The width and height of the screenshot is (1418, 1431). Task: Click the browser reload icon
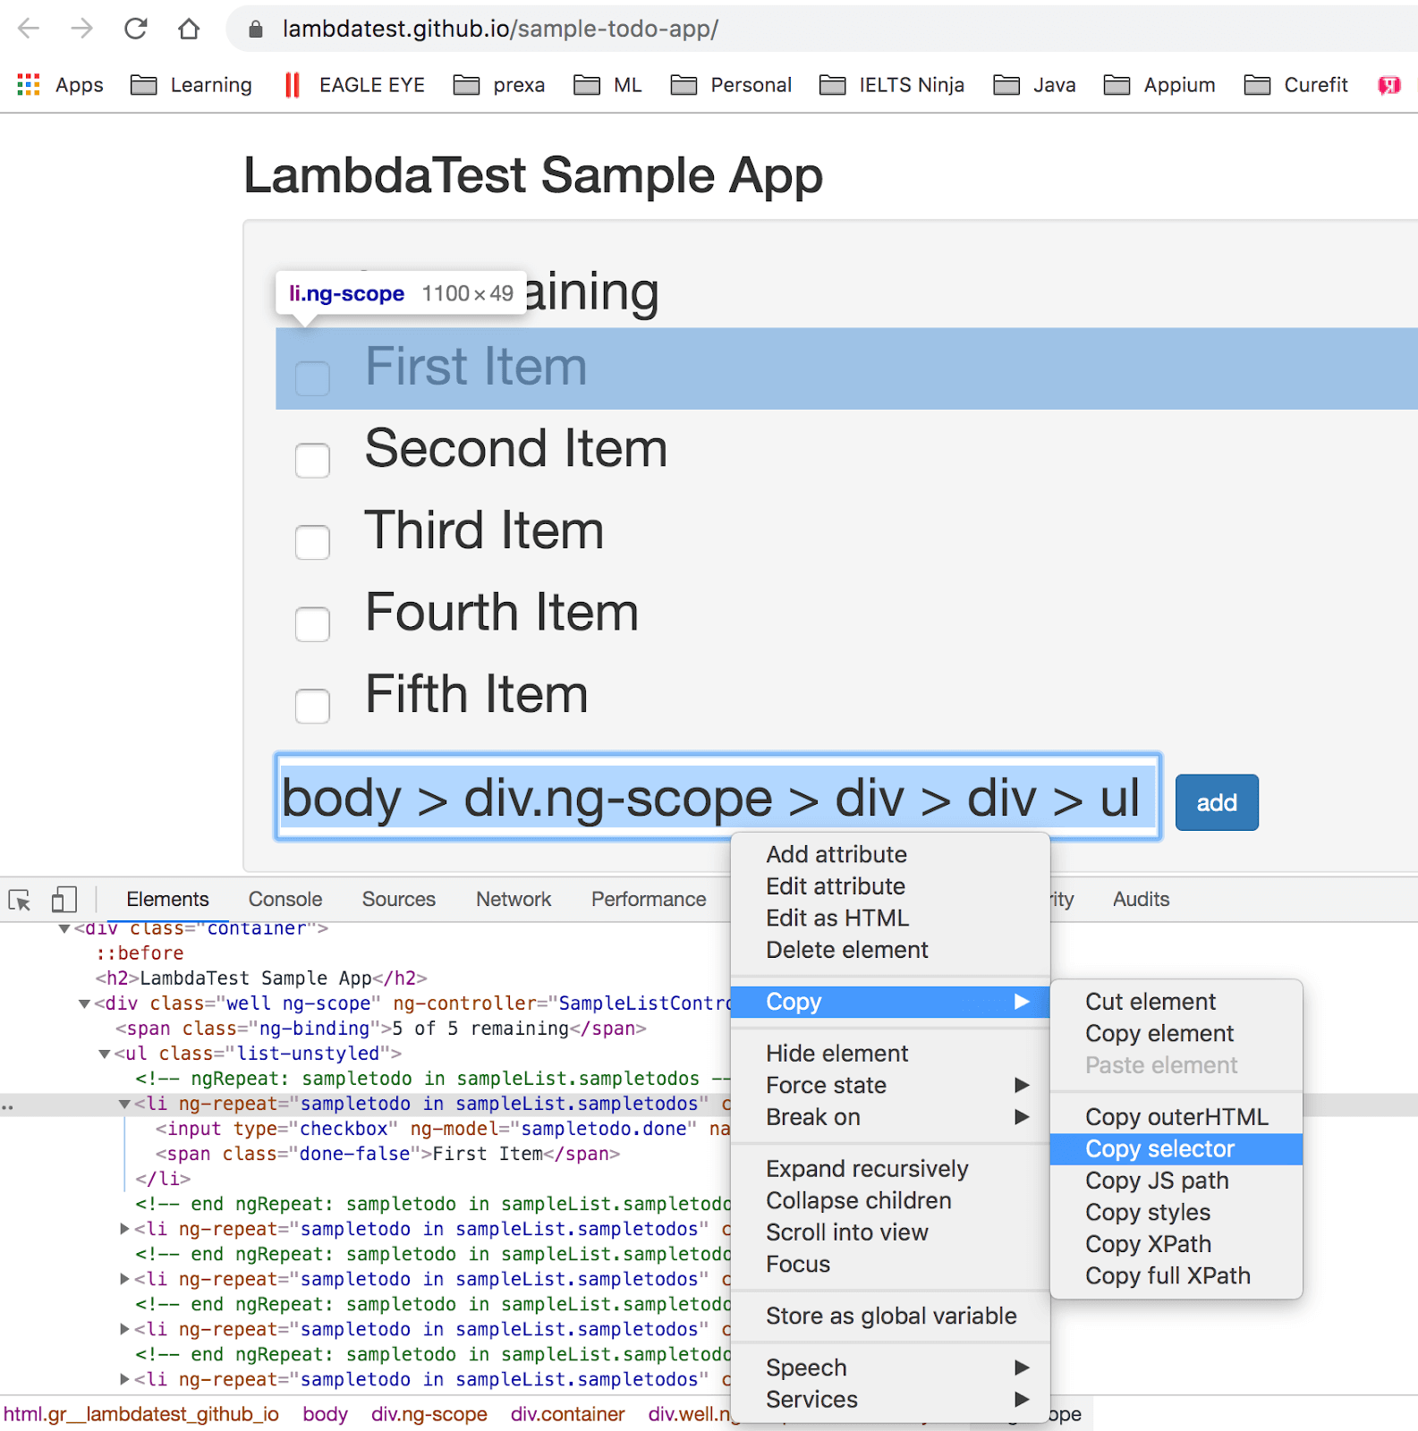(x=136, y=29)
